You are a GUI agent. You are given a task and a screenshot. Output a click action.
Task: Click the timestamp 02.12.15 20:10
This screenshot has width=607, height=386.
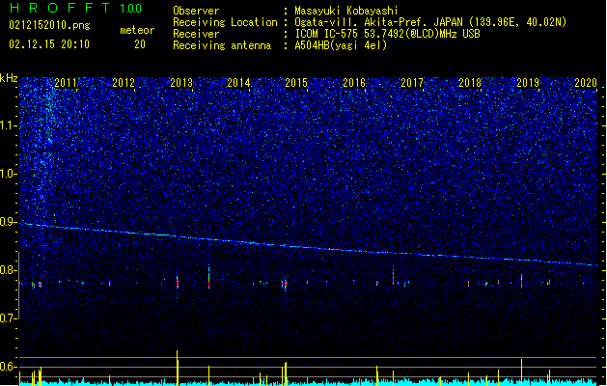point(49,44)
